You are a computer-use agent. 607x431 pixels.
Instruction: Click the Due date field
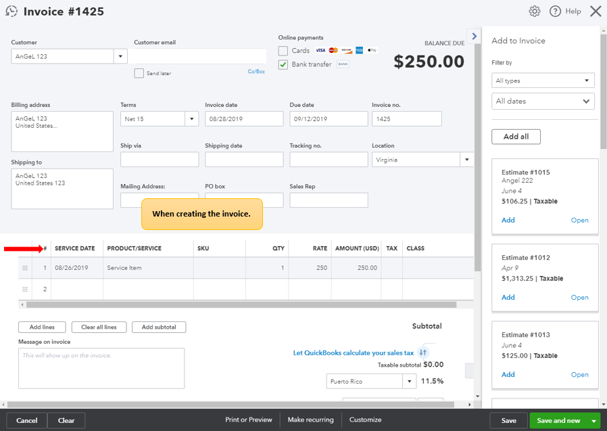329,119
